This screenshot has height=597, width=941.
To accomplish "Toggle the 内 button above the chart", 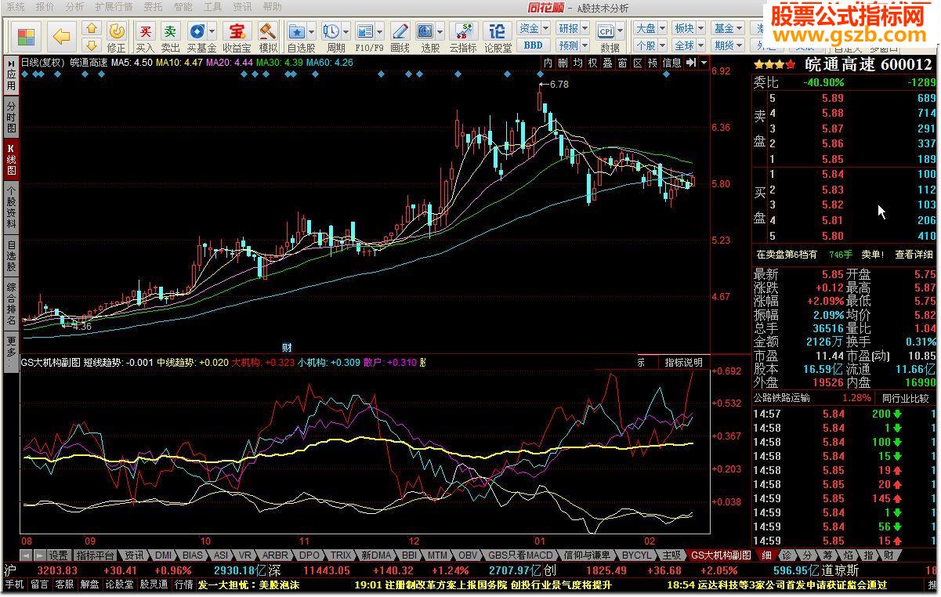I will point(548,63).
